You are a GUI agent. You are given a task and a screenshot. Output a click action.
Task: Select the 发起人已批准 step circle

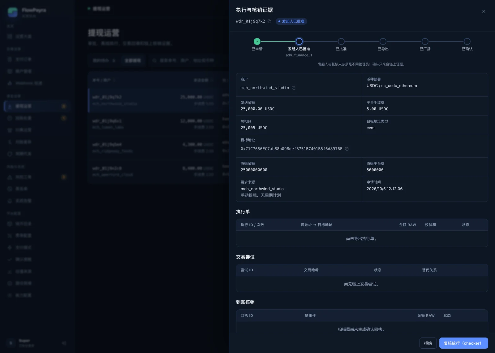[x=299, y=41]
